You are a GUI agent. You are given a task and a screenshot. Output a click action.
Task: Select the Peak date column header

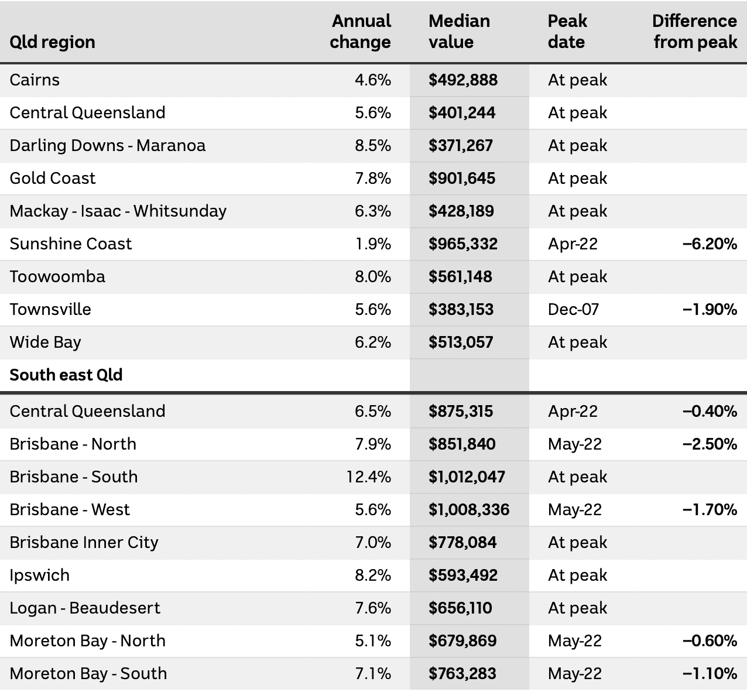coord(567,32)
